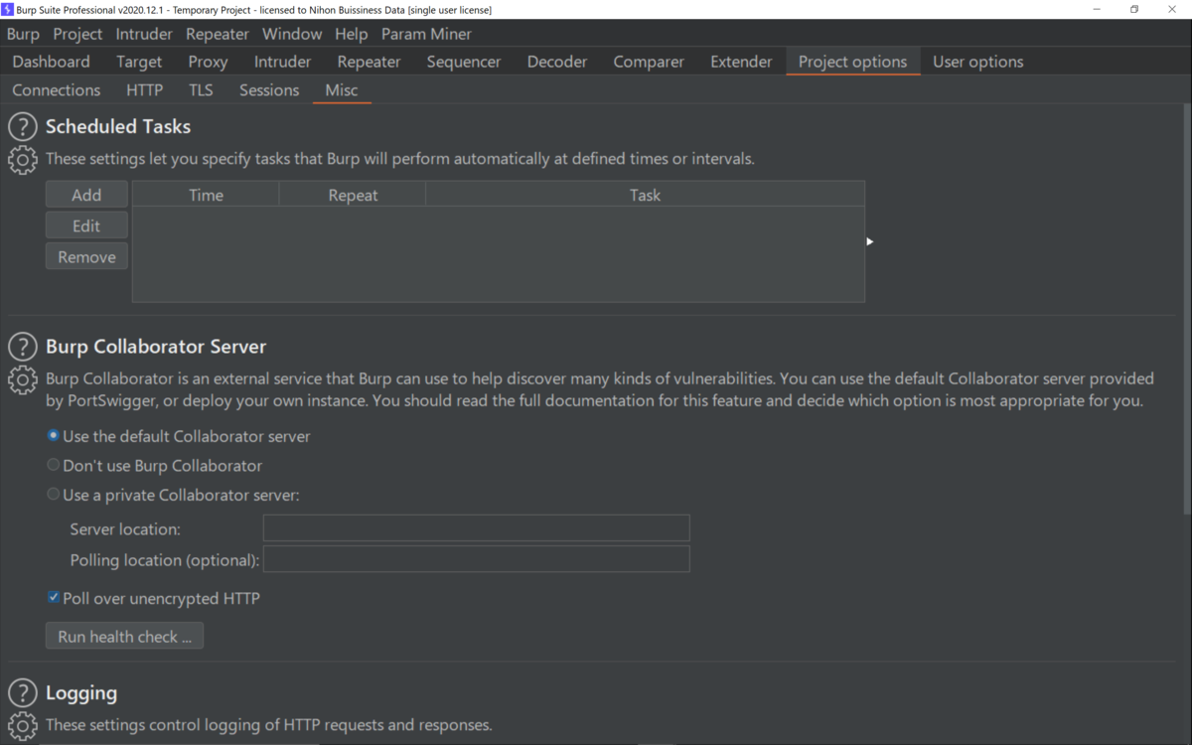Switch to the Intruder tool tab
Image resolution: width=1192 pixels, height=745 pixels.
[x=282, y=62]
